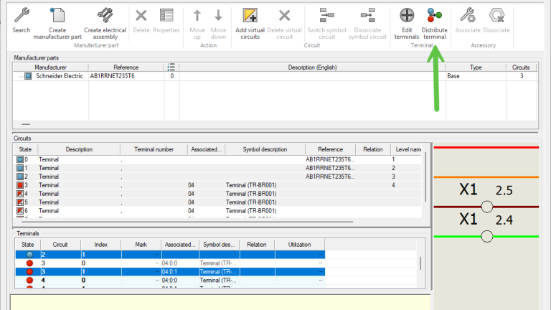Viewport: 551px width, 310px height.
Task: Click Utilization column header in Terminals
Action: pyautogui.click(x=299, y=245)
